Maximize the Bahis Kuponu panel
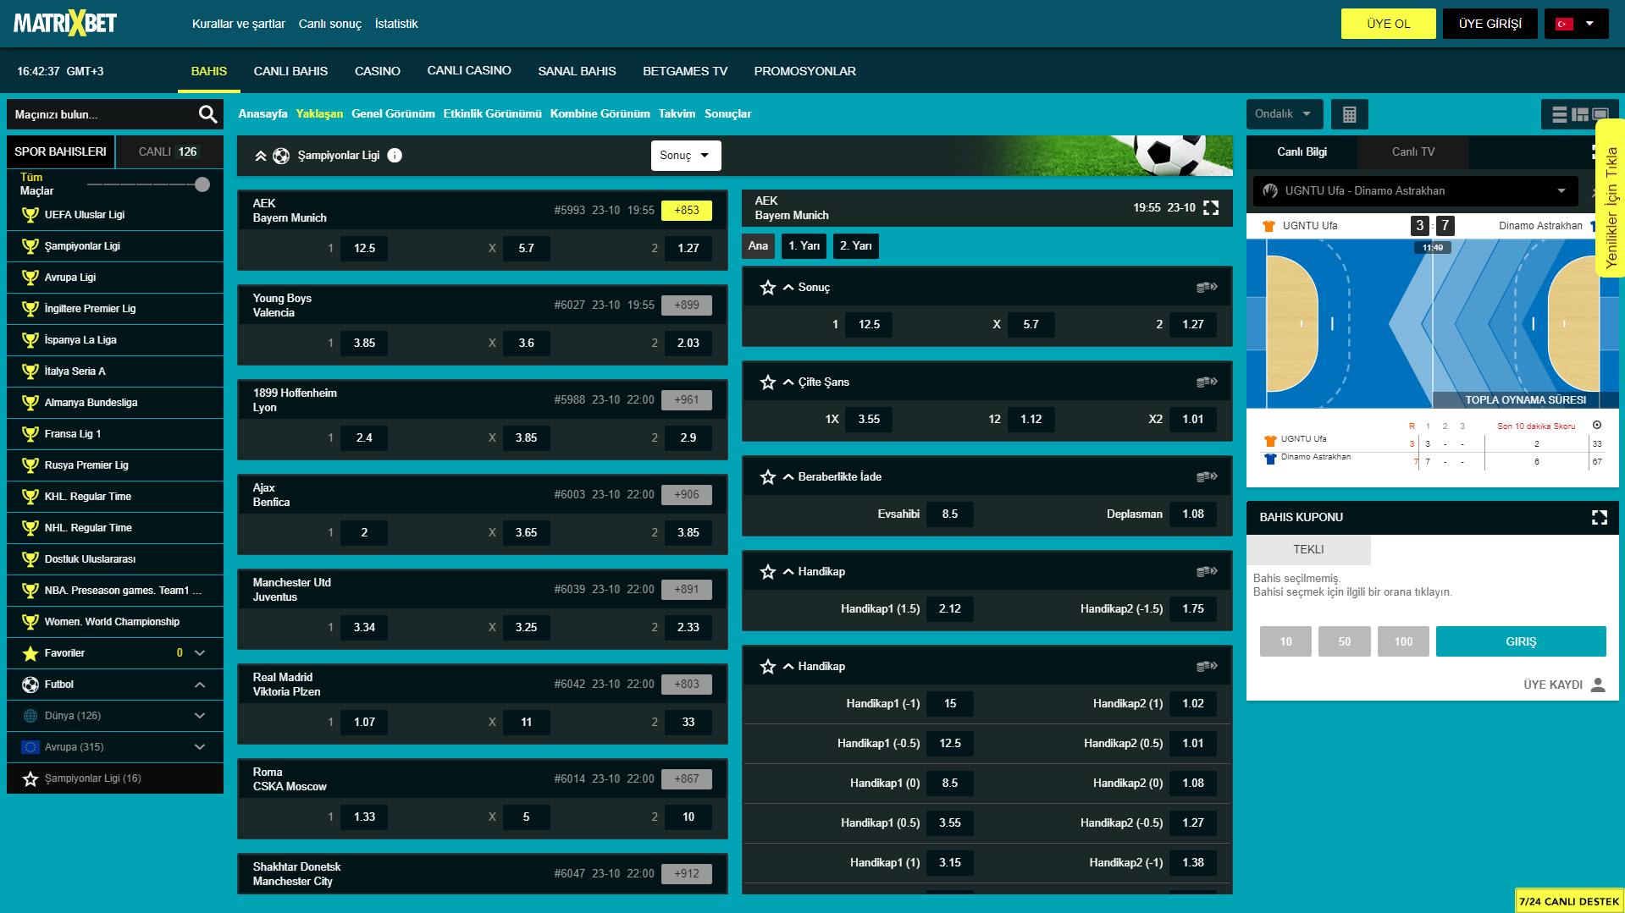Image resolution: width=1625 pixels, height=913 pixels. click(x=1599, y=517)
